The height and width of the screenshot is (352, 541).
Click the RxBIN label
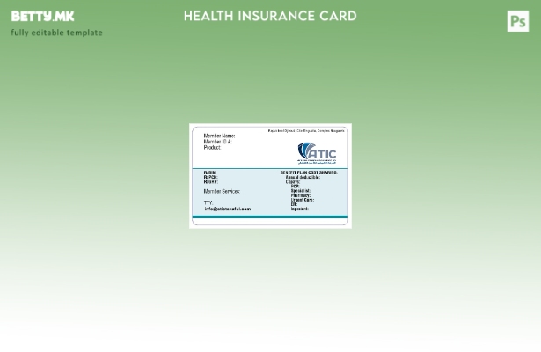pos(210,172)
